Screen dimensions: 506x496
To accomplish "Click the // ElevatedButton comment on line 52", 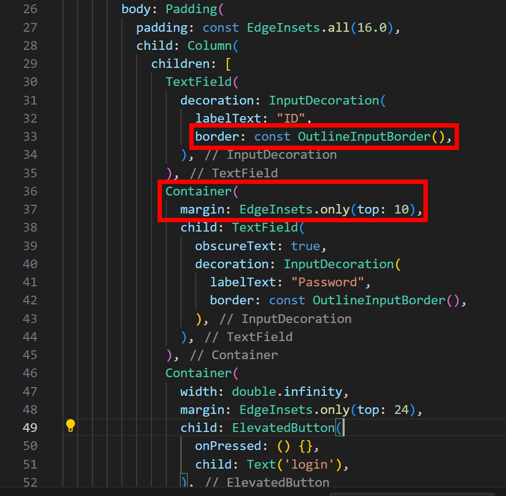I will [x=267, y=482].
